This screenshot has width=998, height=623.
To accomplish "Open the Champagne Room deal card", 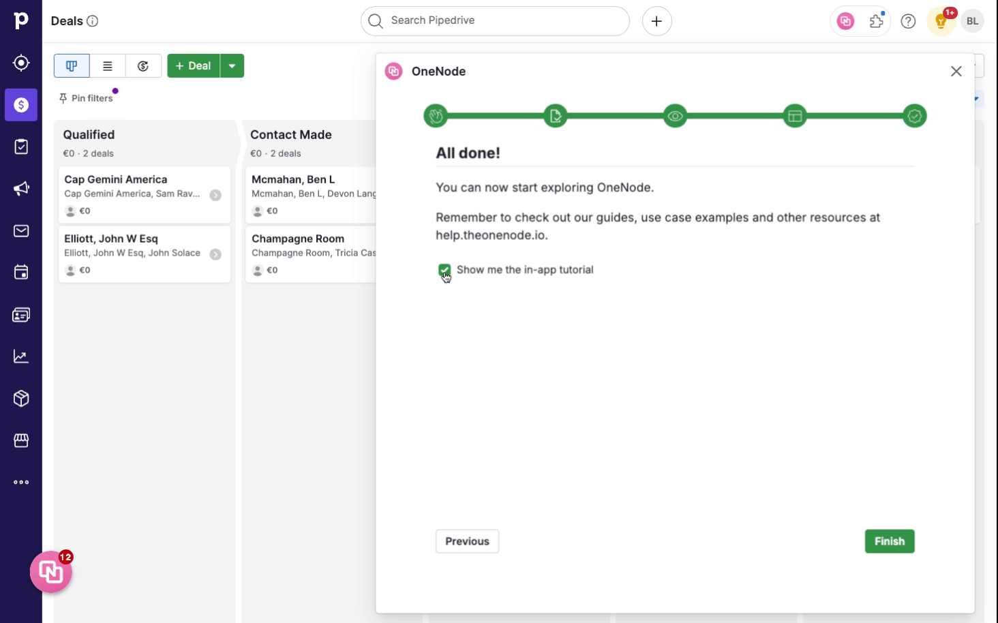I will click(311, 254).
